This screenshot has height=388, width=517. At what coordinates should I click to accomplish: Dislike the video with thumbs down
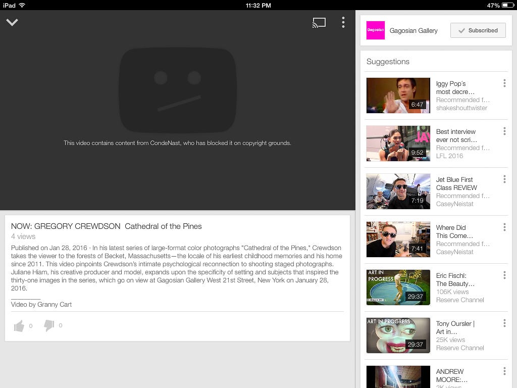click(x=49, y=326)
